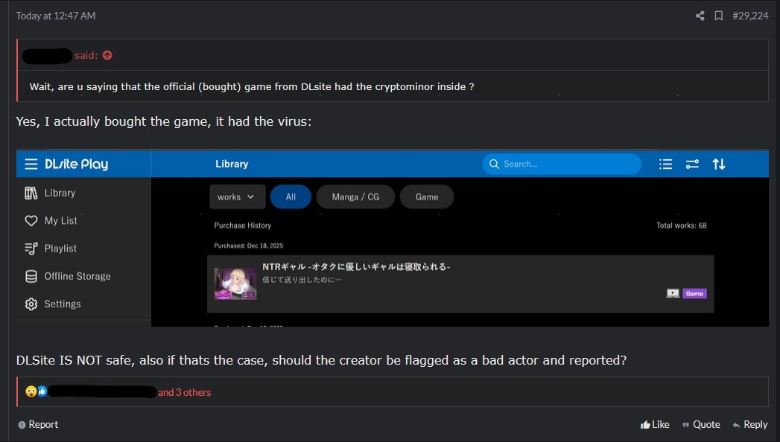The height and width of the screenshot is (442, 780).
Task: Open the filter sliders icon
Action: click(x=692, y=164)
